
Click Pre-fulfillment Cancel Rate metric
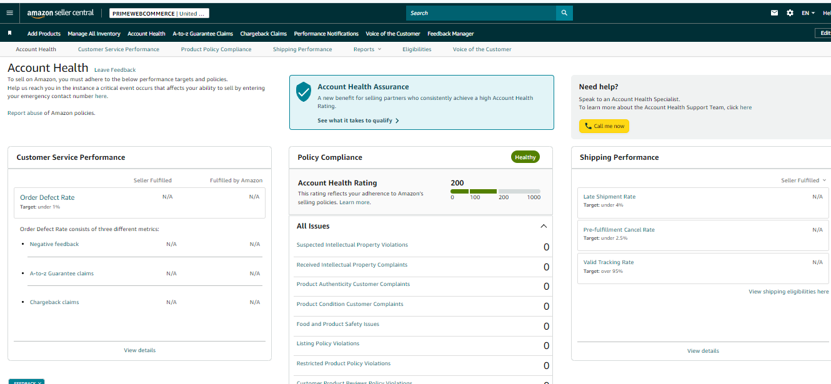619,230
